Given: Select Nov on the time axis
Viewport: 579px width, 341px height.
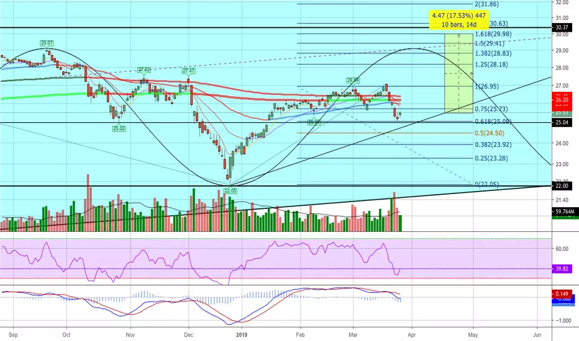Looking at the screenshot, I should click(x=130, y=335).
